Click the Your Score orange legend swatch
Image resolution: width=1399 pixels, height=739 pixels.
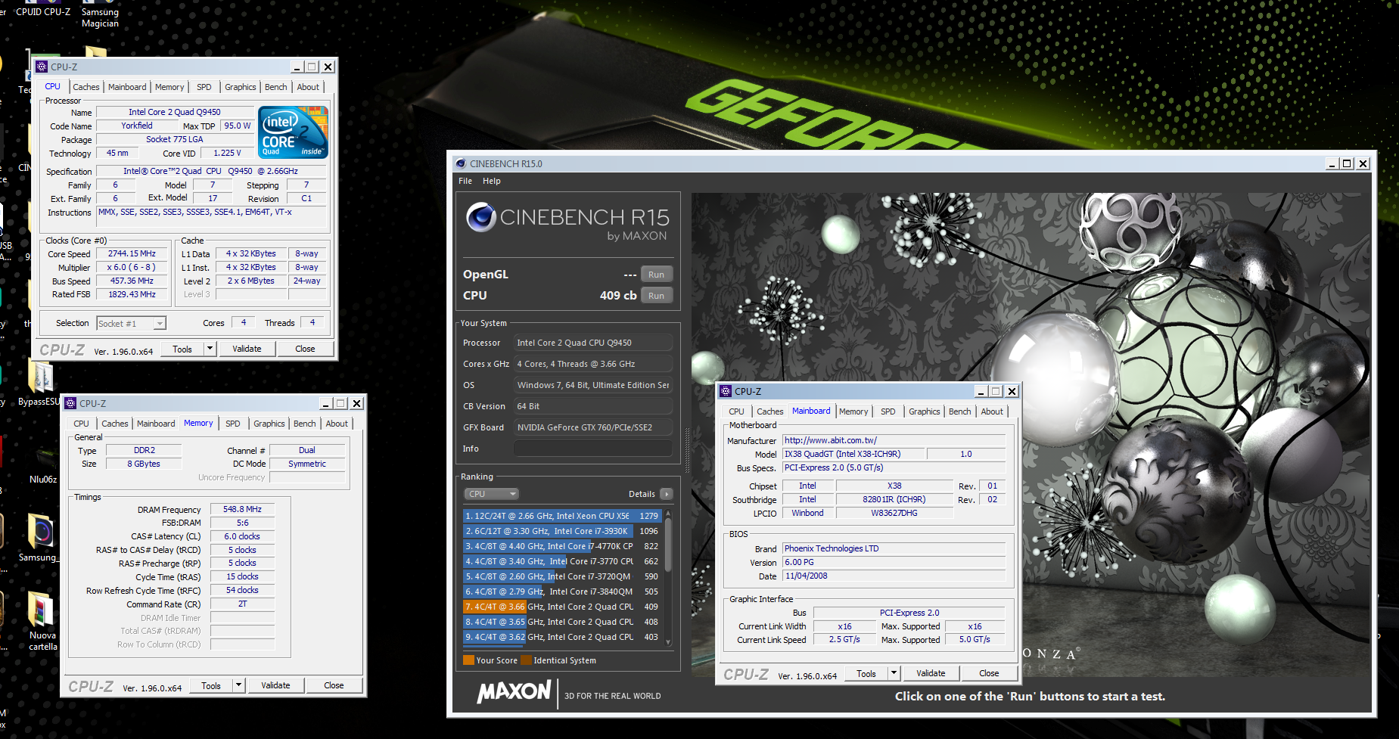(x=469, y=660)
